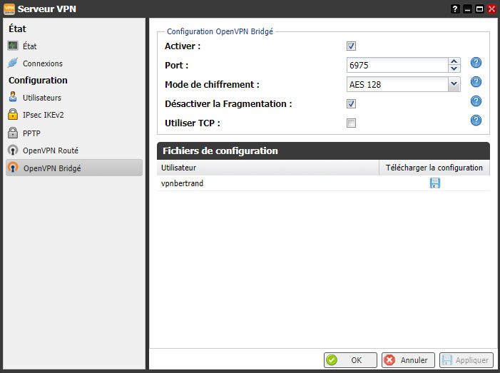Click the grey OpenVPN Routé icon
Screen dimensions: 500x373
click(x=13, y=150)
